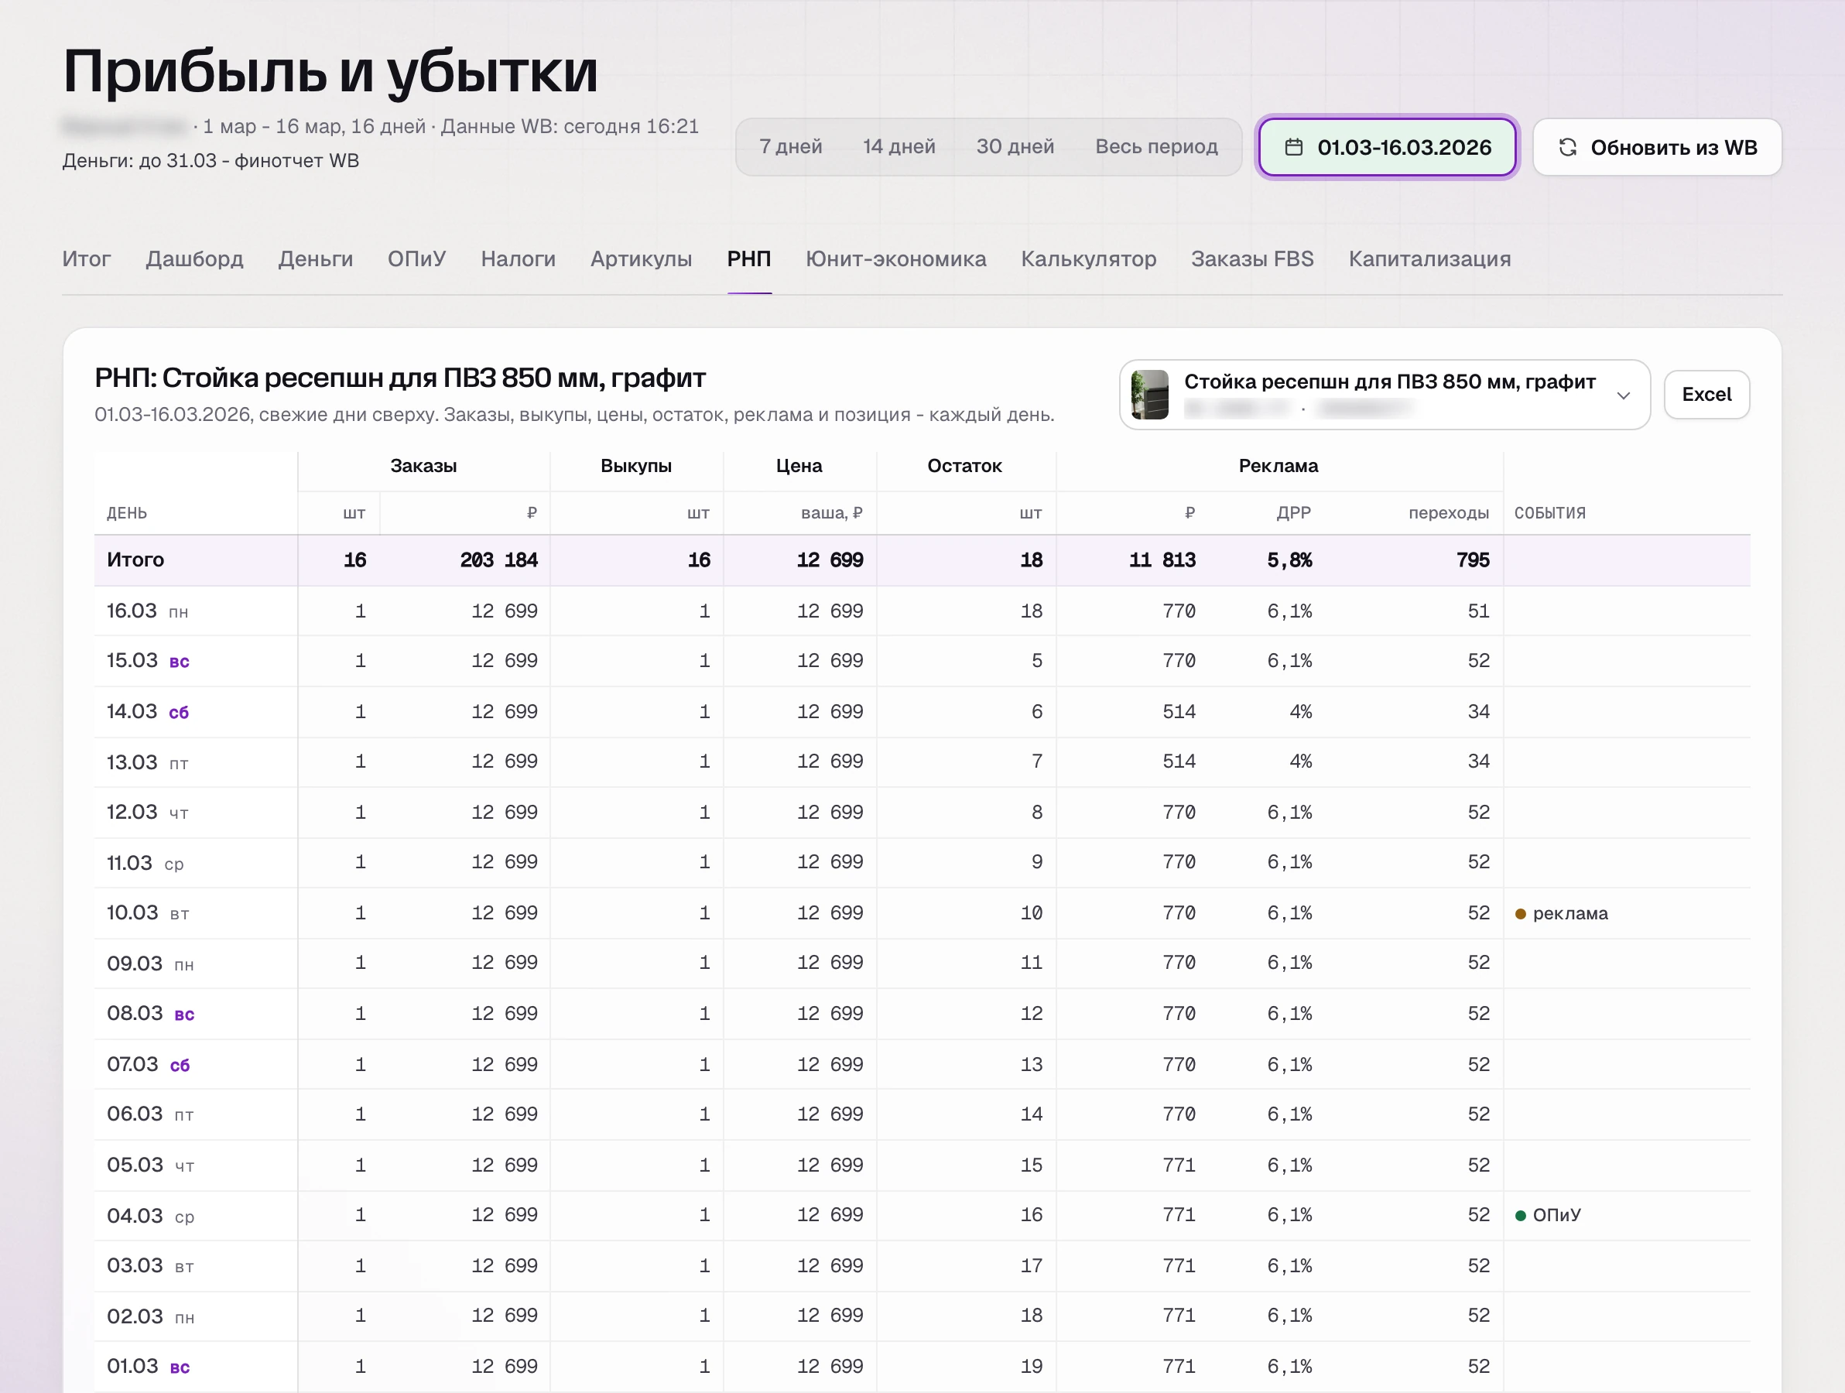Open the Деньги tab
1845x1393 pixels.
315,259
